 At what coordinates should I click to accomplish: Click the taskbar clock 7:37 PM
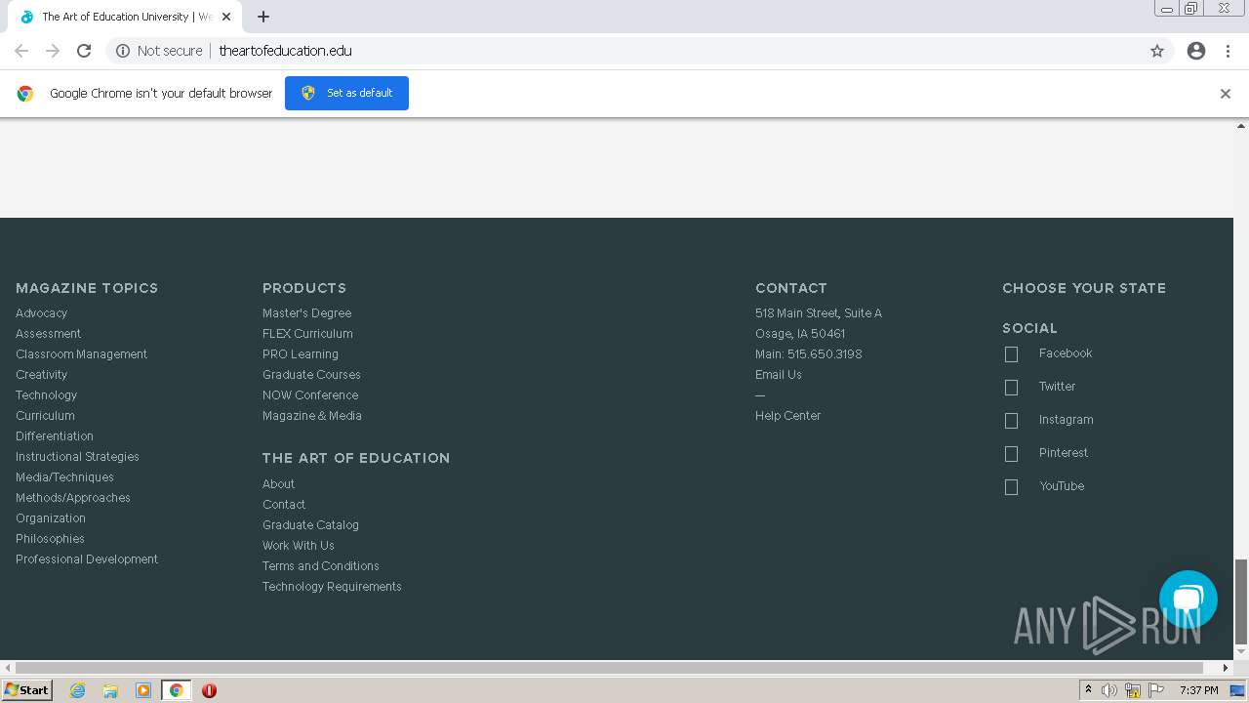coord(1198,690)
